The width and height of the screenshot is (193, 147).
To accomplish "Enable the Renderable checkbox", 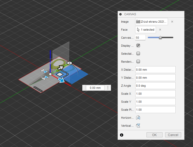I will (x=138, y=62).
